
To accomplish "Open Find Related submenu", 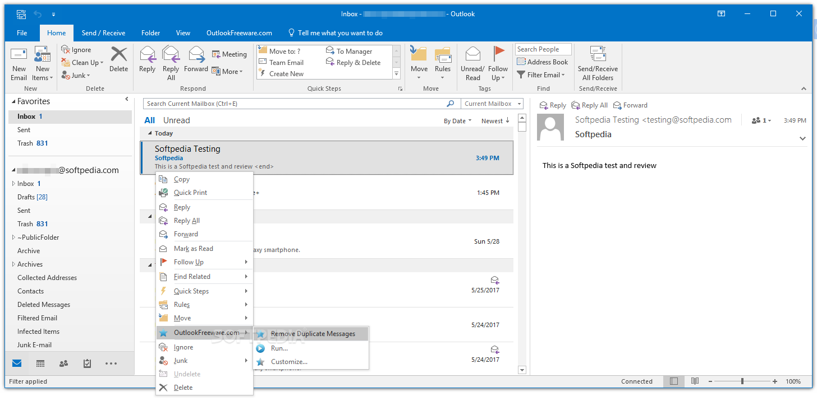I will (204, 277).
